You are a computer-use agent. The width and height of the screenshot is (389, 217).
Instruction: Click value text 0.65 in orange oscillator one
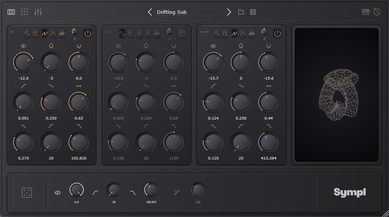(x=79, y=118)
